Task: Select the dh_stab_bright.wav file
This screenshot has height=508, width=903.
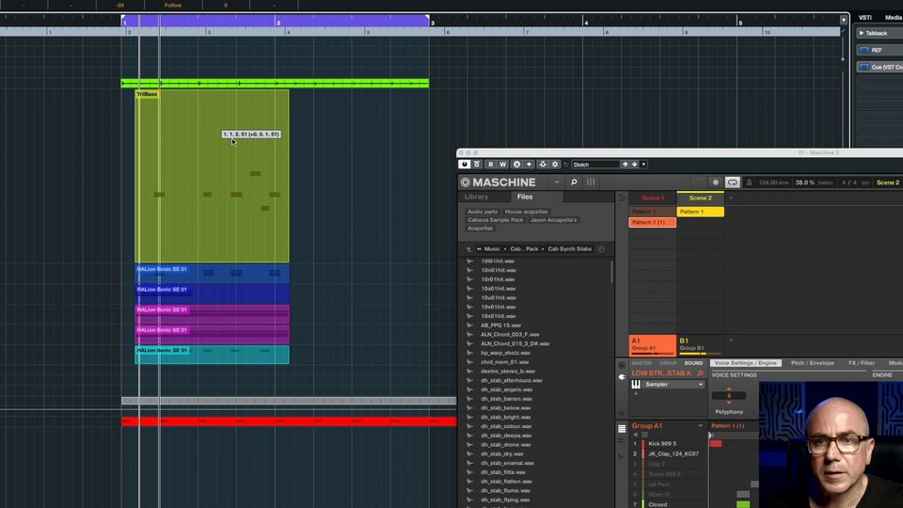Action: coord(505,417)
